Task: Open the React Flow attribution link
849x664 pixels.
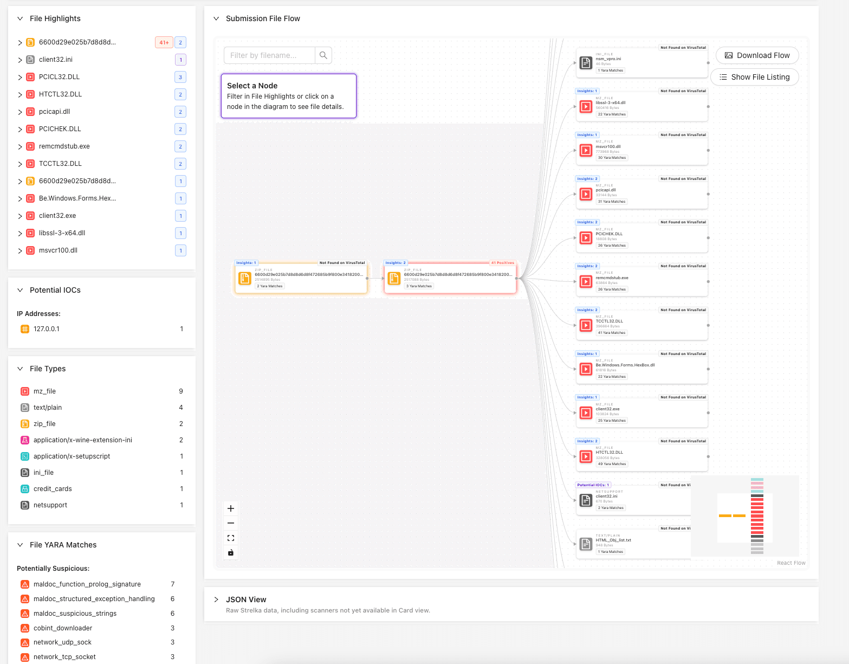Action: pyautogui.click(x=791, y=563)
